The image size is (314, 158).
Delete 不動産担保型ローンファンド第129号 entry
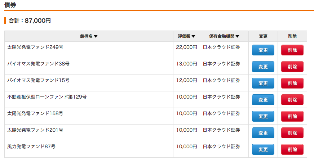point(292,100)
